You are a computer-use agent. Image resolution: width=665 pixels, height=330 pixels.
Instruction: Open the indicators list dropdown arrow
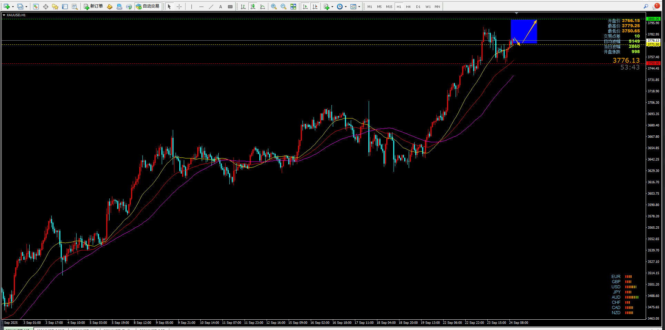click(x=332, y=7)
